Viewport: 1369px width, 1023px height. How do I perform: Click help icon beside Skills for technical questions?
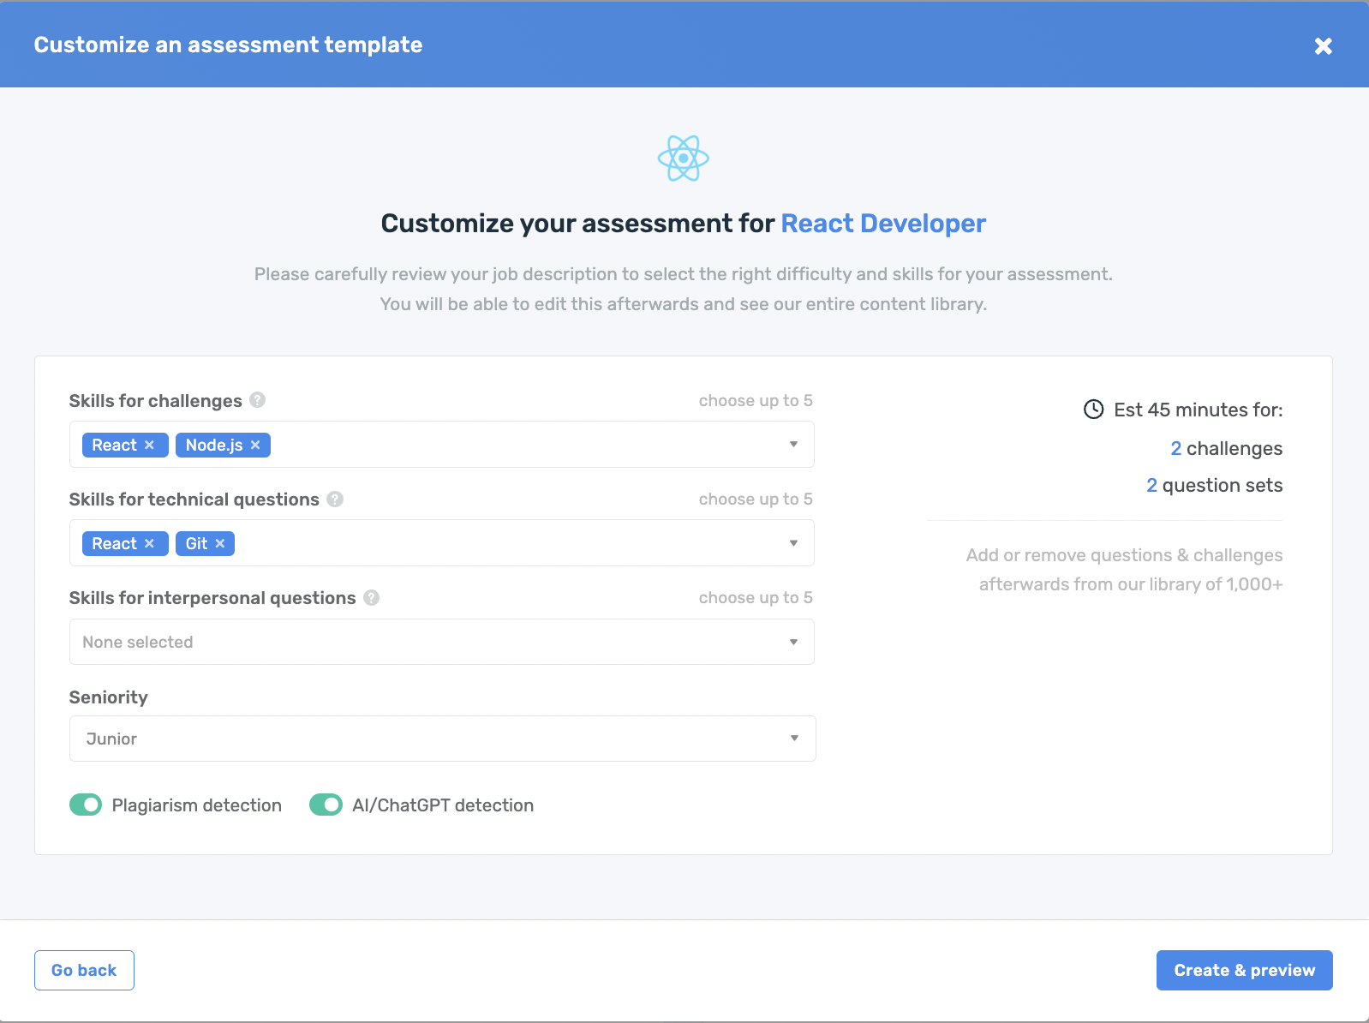pyautogui.click(x=335, y=499)
